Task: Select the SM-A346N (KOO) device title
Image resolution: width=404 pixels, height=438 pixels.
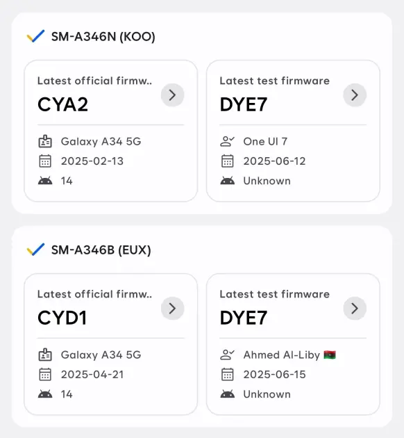Action: click(x=103, y=37)
